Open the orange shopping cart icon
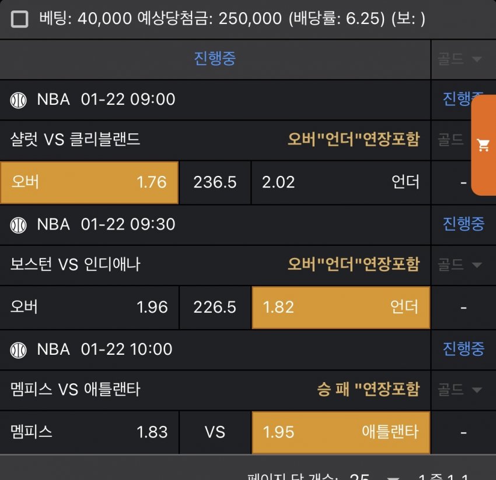 [483, 145]
